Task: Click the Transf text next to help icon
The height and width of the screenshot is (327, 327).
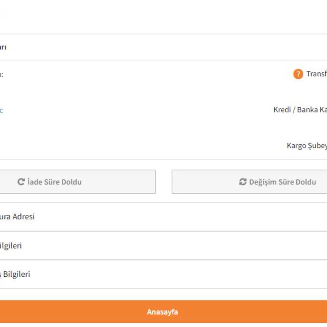Action: [316, 74]
